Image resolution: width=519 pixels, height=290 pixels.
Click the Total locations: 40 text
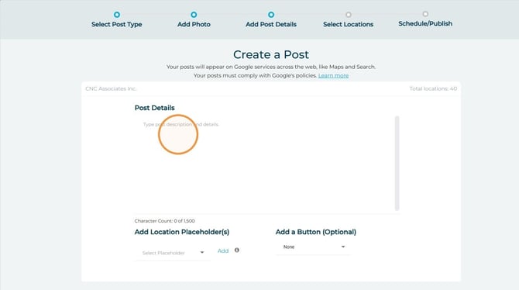(x=433, y=89)
